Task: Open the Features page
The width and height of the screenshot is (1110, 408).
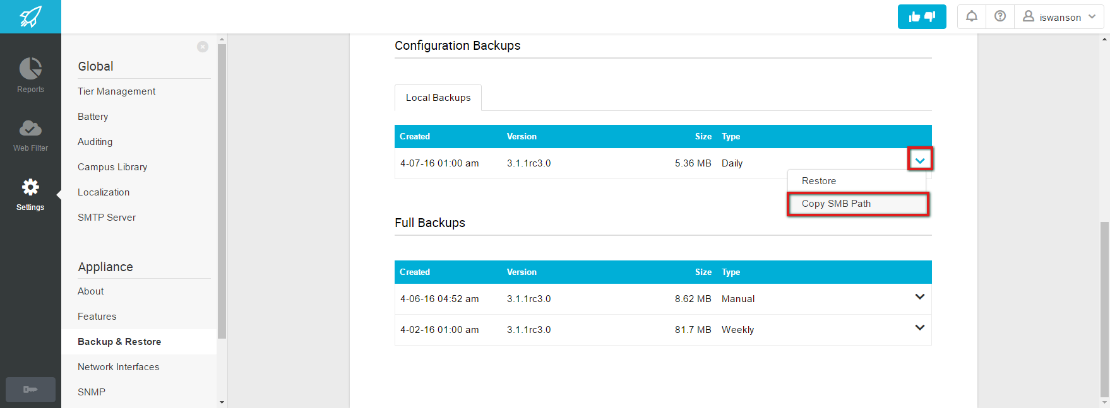Action: (97, 317)
